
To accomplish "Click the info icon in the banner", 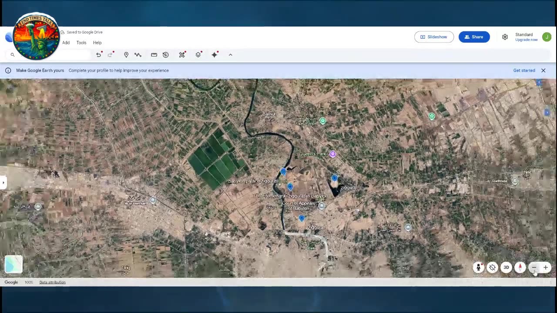I will (x=8, y=70).
